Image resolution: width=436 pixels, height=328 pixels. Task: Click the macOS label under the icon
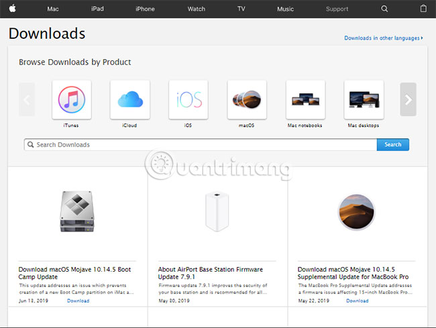pos(246,125)
